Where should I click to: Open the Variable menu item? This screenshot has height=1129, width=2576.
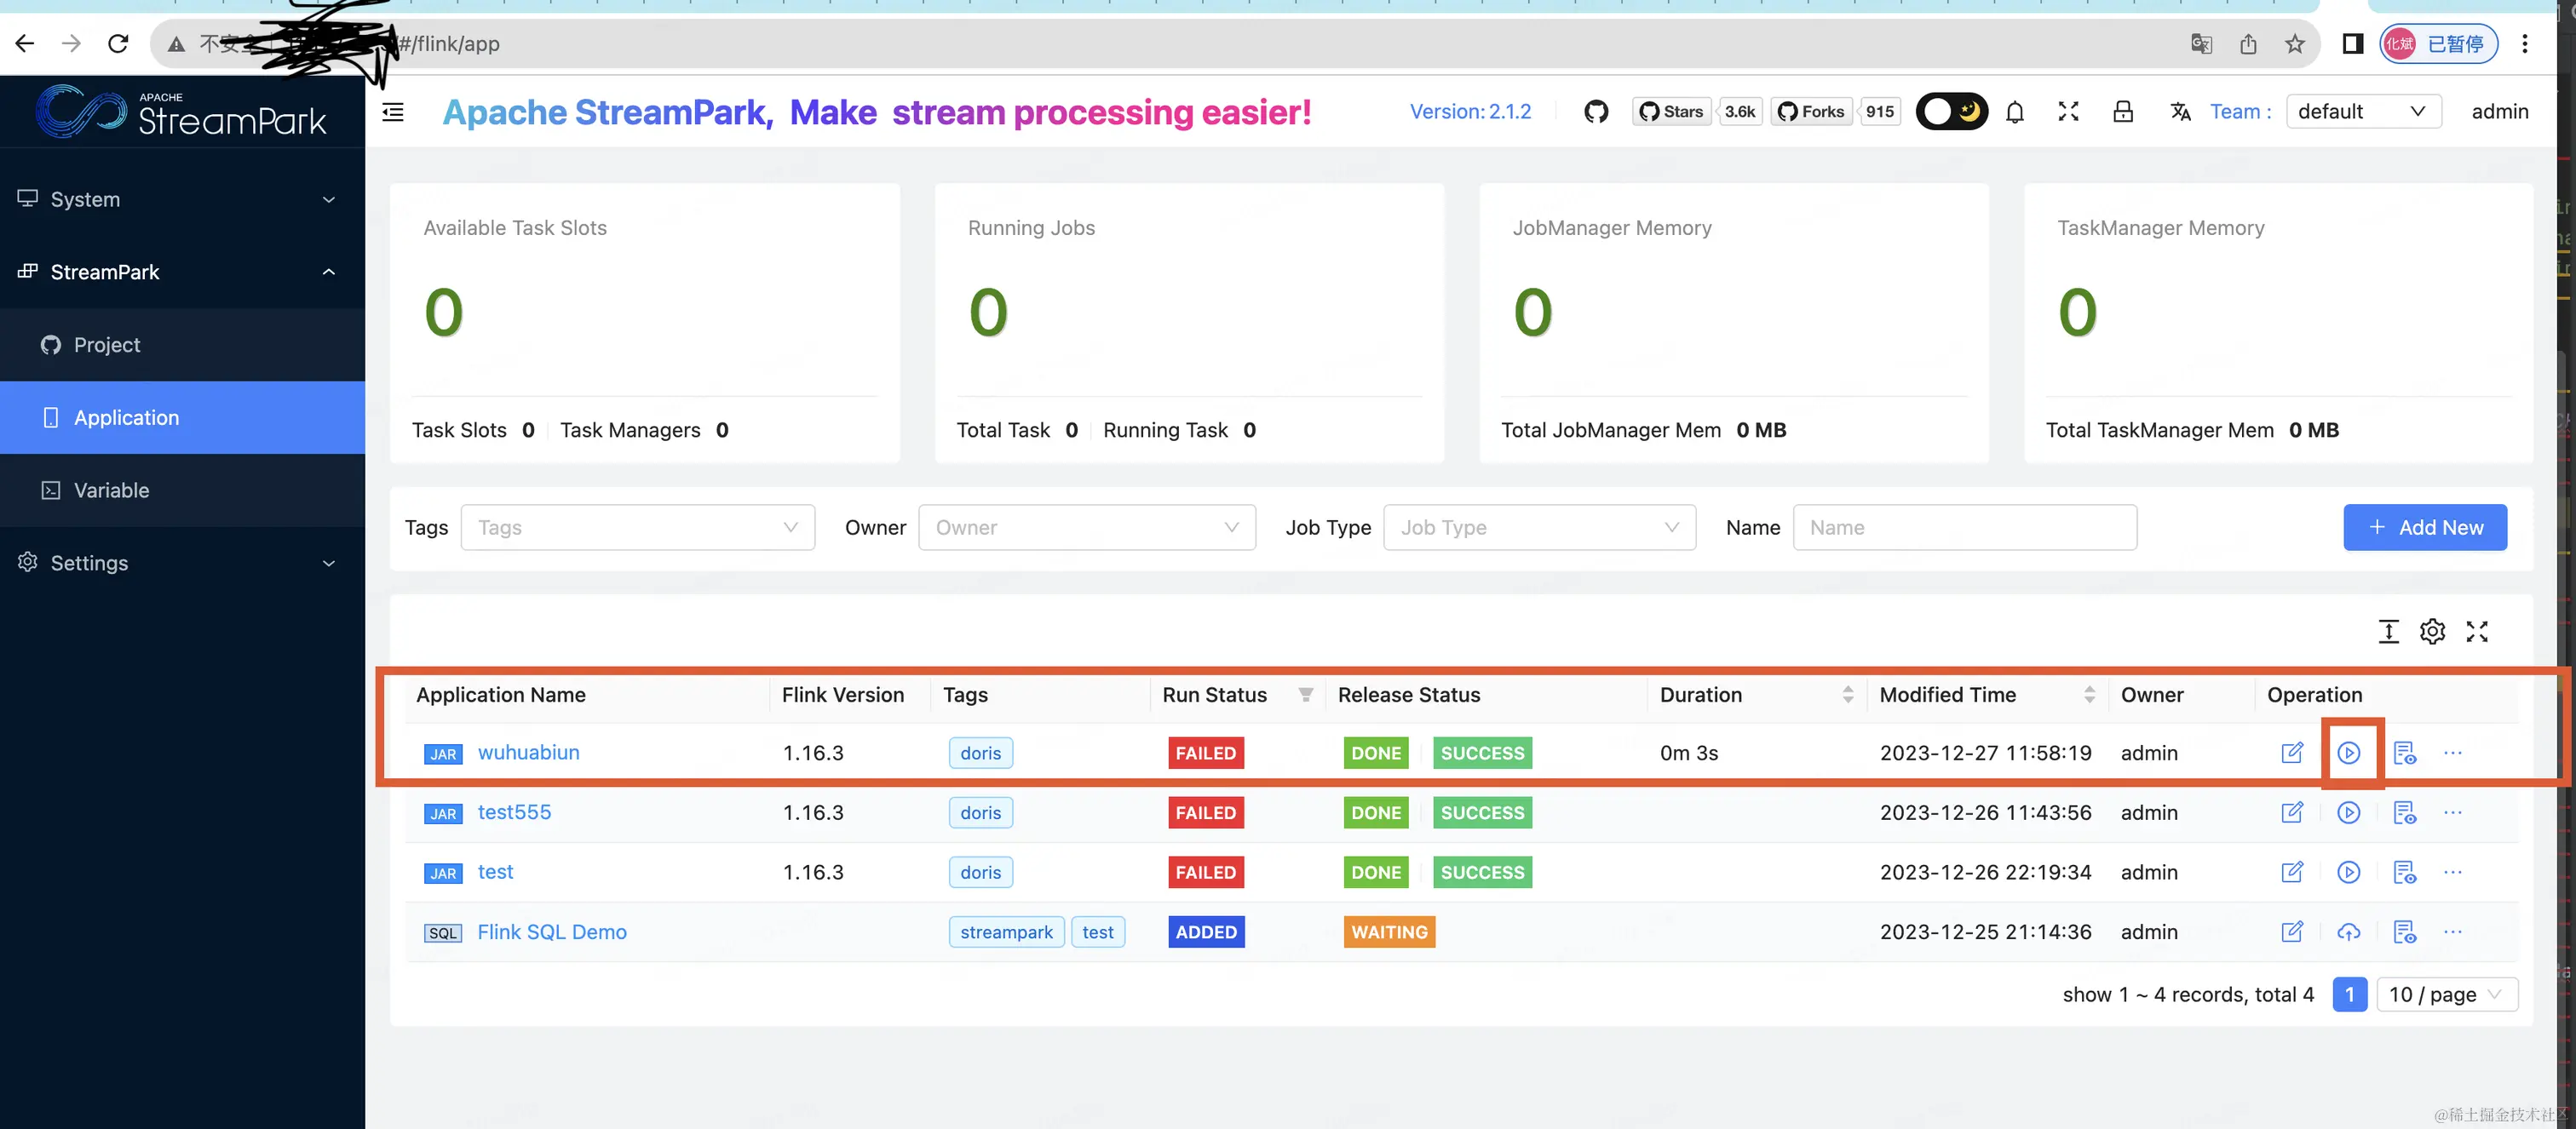[182, 490]
